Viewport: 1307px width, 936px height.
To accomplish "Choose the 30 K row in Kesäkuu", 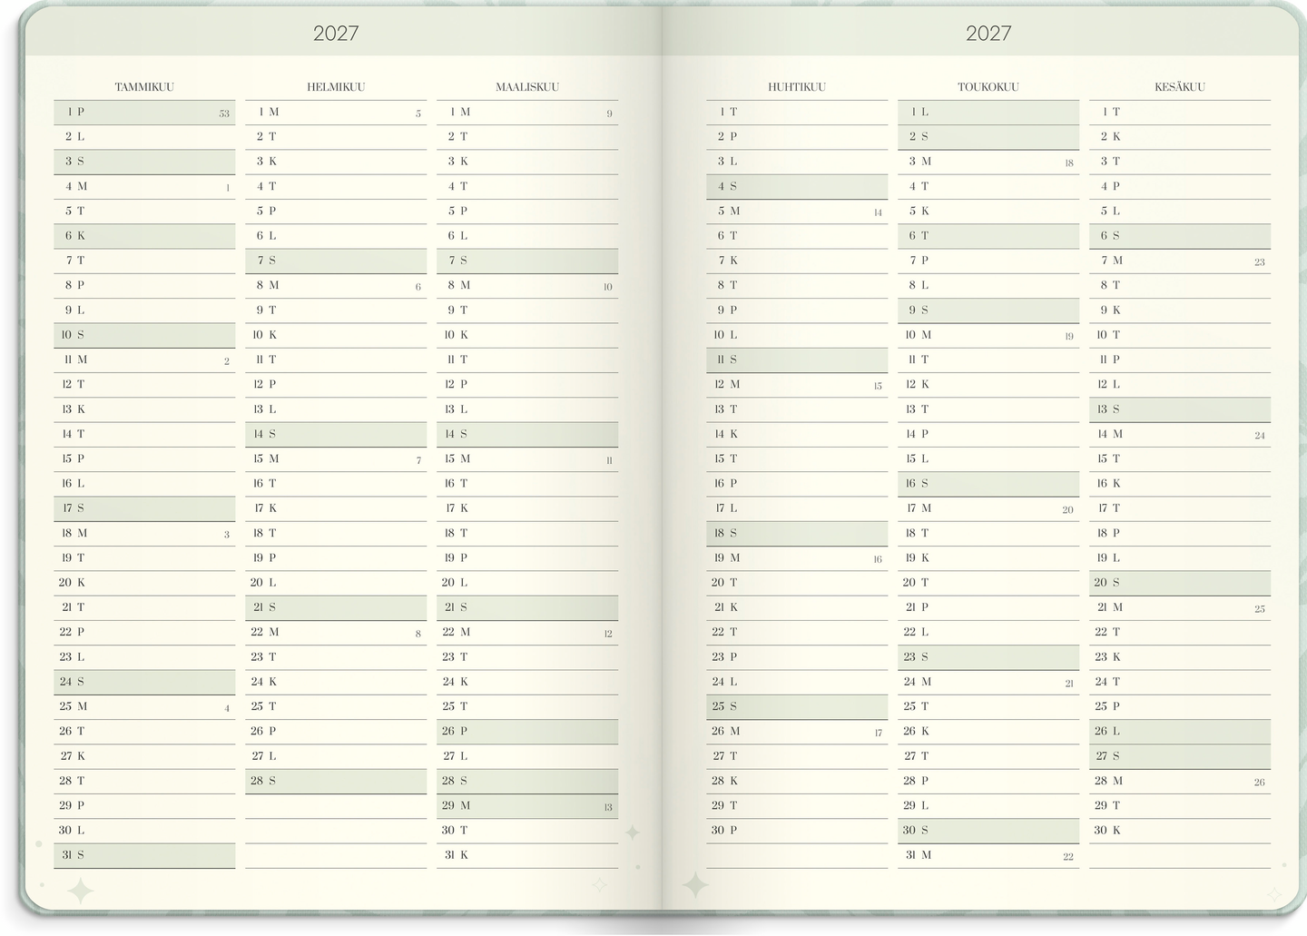I will 1180,830.
